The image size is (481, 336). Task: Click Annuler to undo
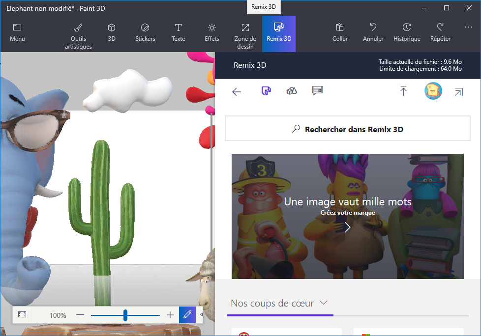click(373, 33)
